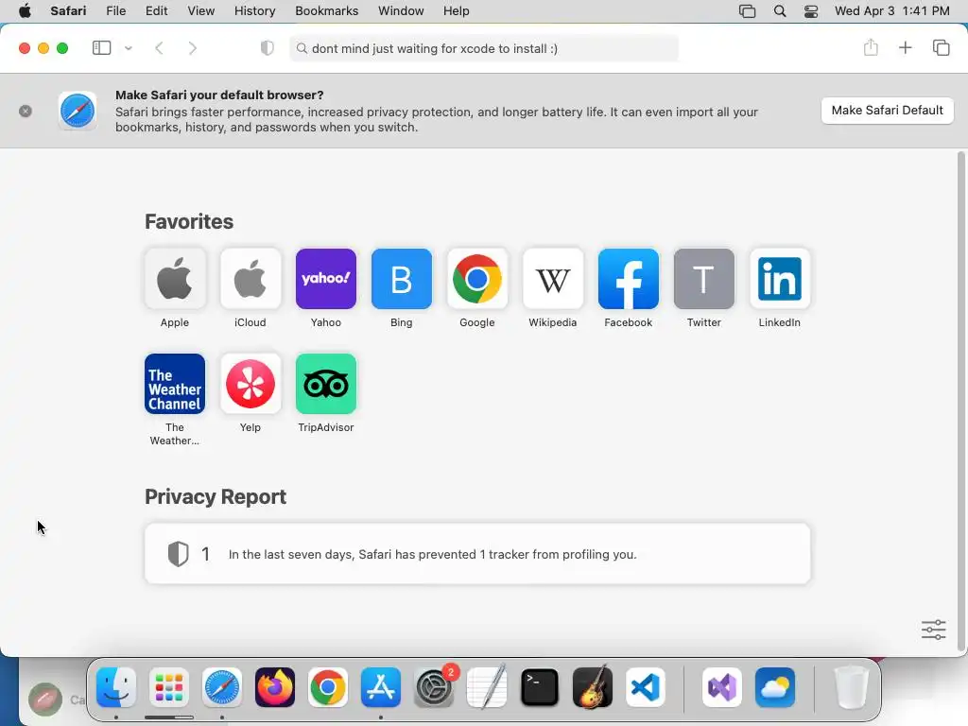This screenshot has height=726, width=968.
Task: Open the Safari menu
Action: pyautogui.click(x=68, y=11)
